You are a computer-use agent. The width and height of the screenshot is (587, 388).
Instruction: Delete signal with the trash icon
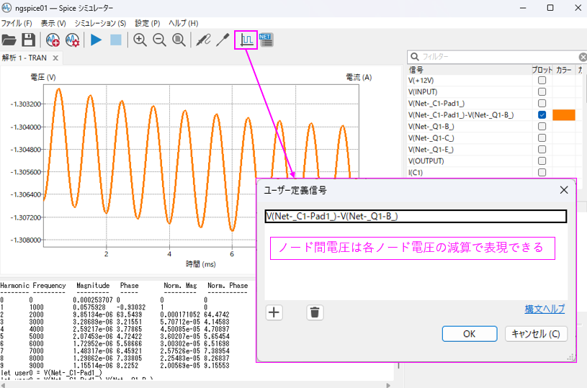pyautogui.click(x=315, y=312)
